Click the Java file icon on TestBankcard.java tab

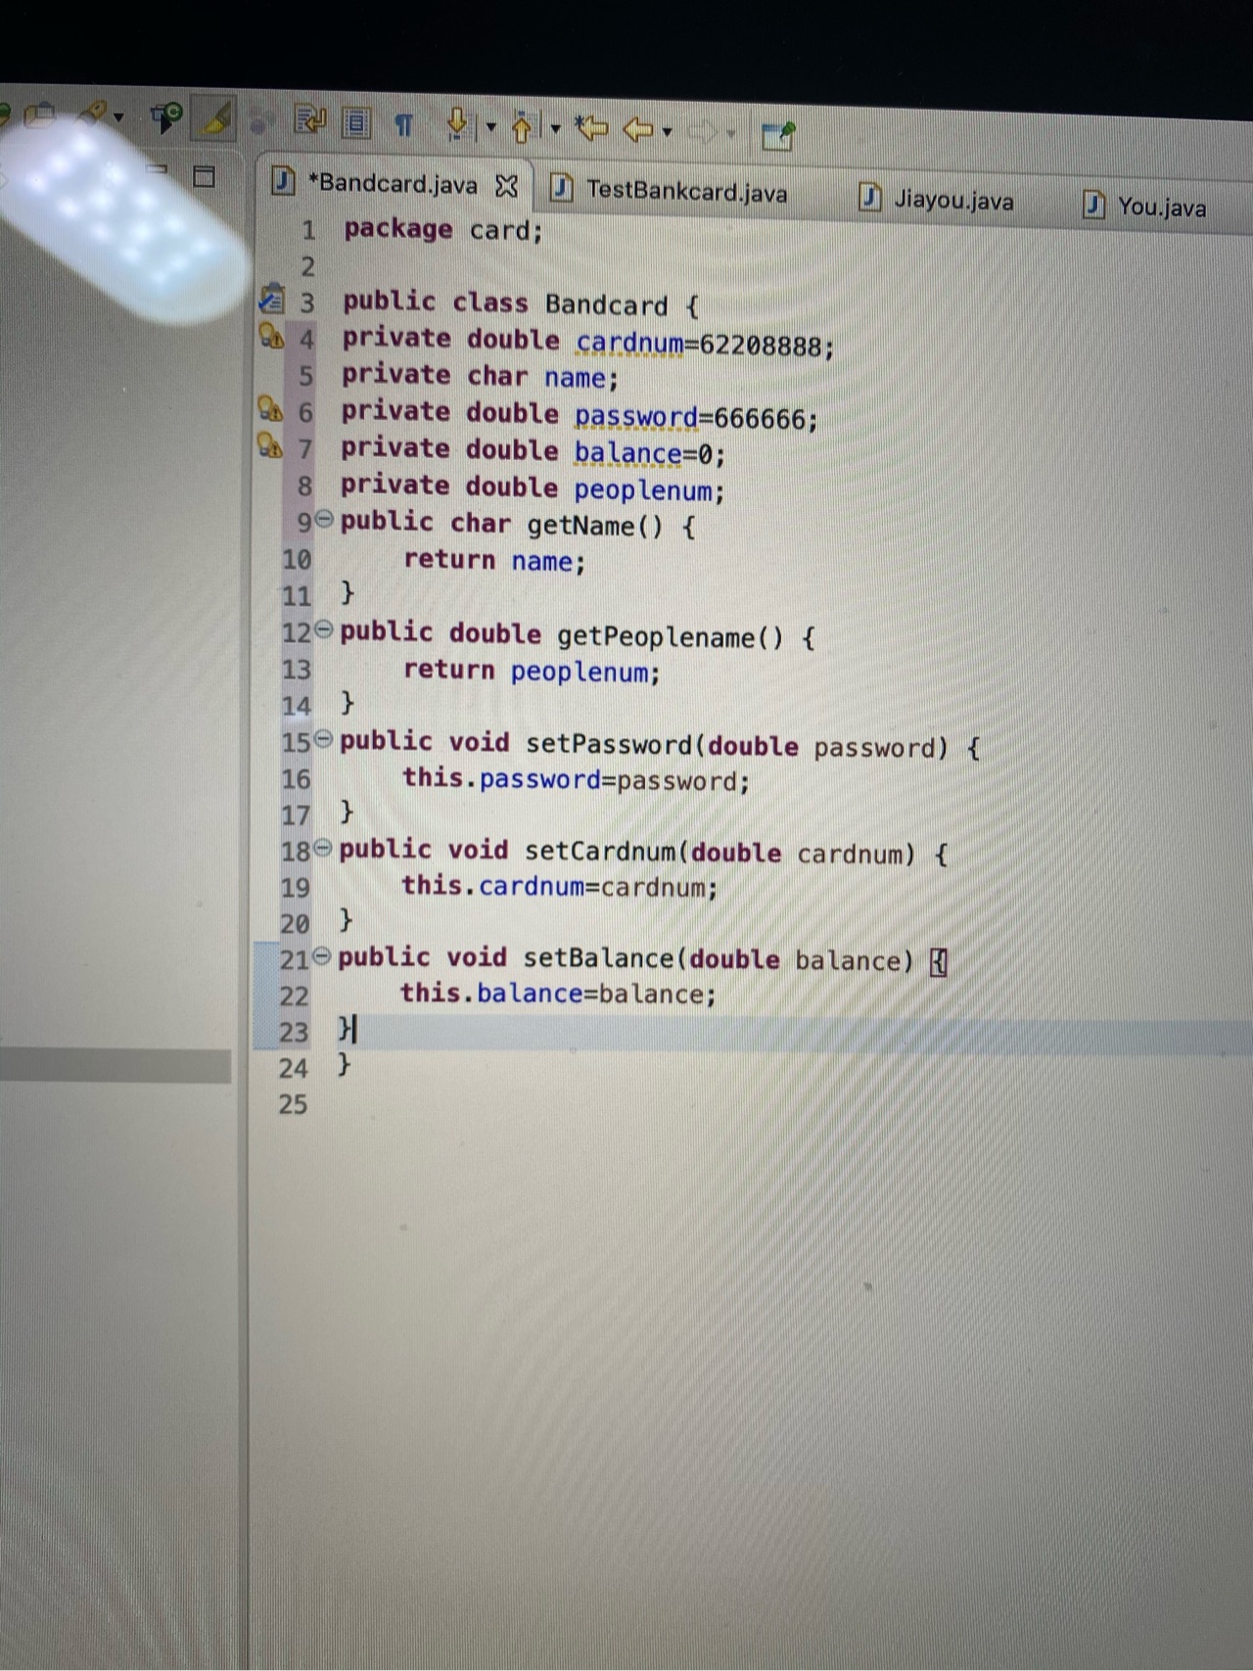click(x=561, y=186)
